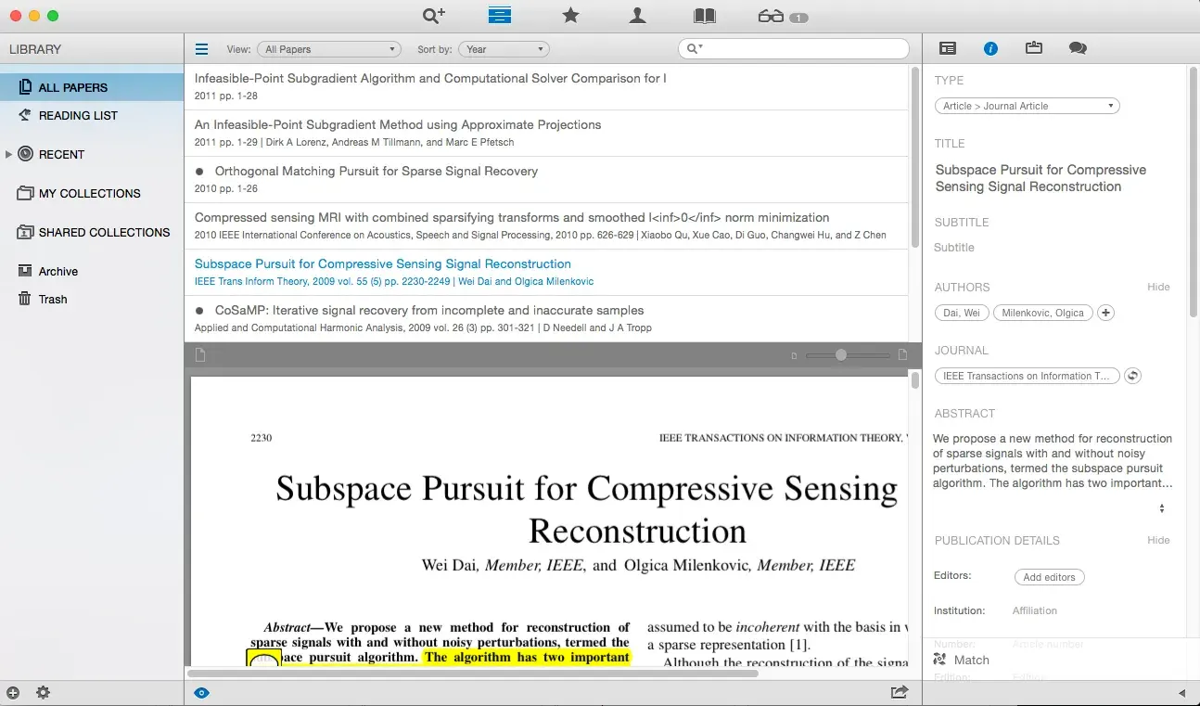Toggle the list layout menu icon
The height and width of the screenshot is (706, 1200).
201,49
